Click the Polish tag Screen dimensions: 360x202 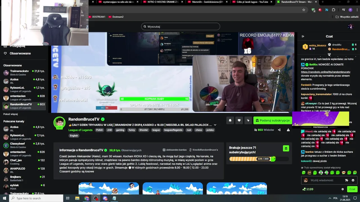[x=100, y=130]
